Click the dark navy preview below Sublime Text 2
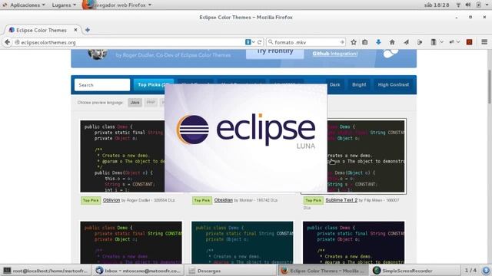 pyautogui.click(x=354, y=242)
